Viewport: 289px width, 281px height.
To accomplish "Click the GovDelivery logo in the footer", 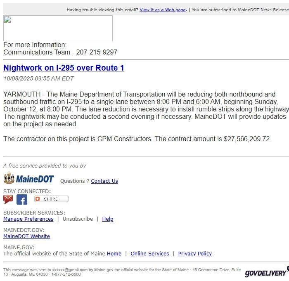I will click(266, 272).
